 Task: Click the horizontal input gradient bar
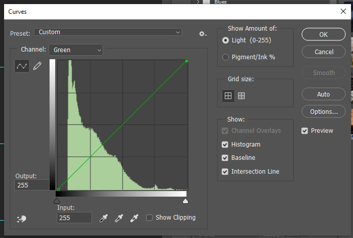coord(121,194)
